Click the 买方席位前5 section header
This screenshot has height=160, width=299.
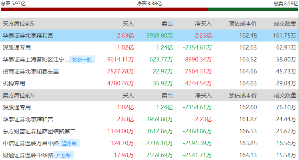click(18, 24)
